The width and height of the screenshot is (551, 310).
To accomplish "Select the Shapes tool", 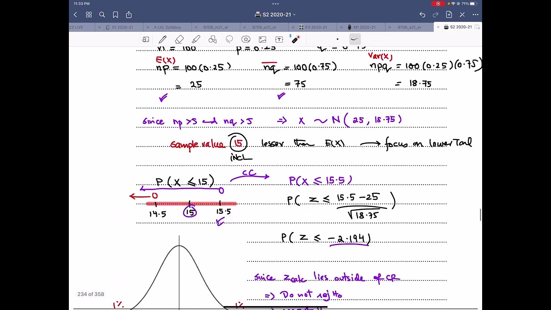I will (x=213, y=39).
